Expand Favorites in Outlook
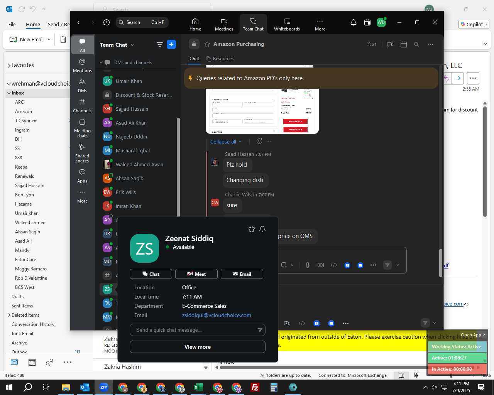Screen dimensions: 494x395 click(9, 66)
